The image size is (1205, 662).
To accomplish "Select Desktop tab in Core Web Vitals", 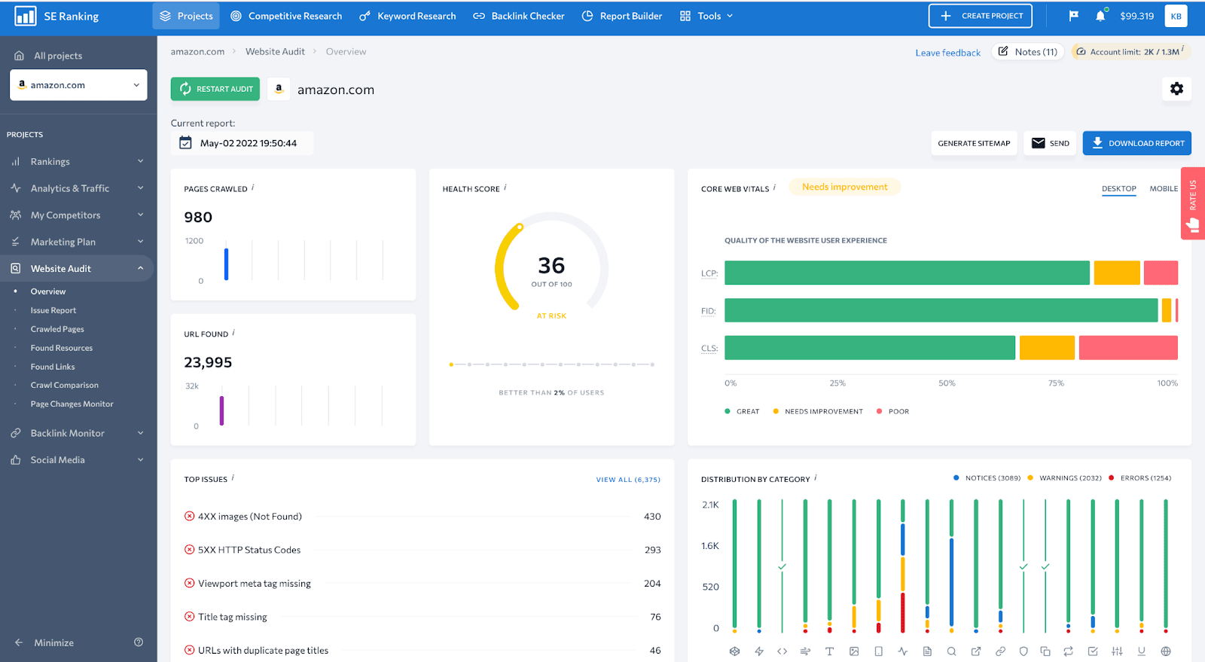I will [x=1119, y=188].
